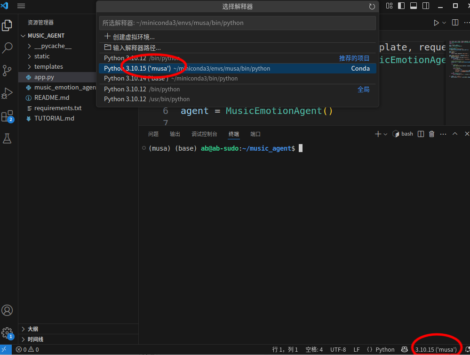Toggle the bottom panel layout button

click(x=414, y=6)
